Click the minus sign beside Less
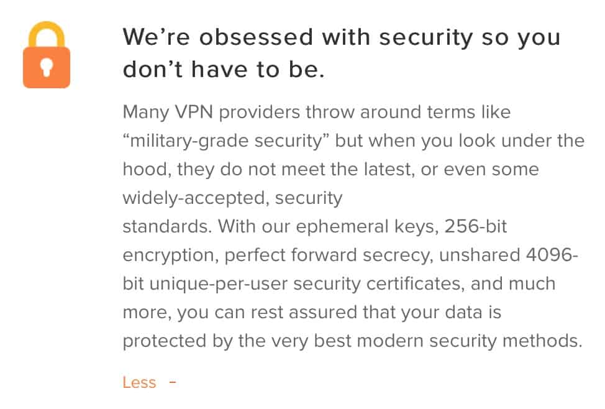 coord(173,382)
